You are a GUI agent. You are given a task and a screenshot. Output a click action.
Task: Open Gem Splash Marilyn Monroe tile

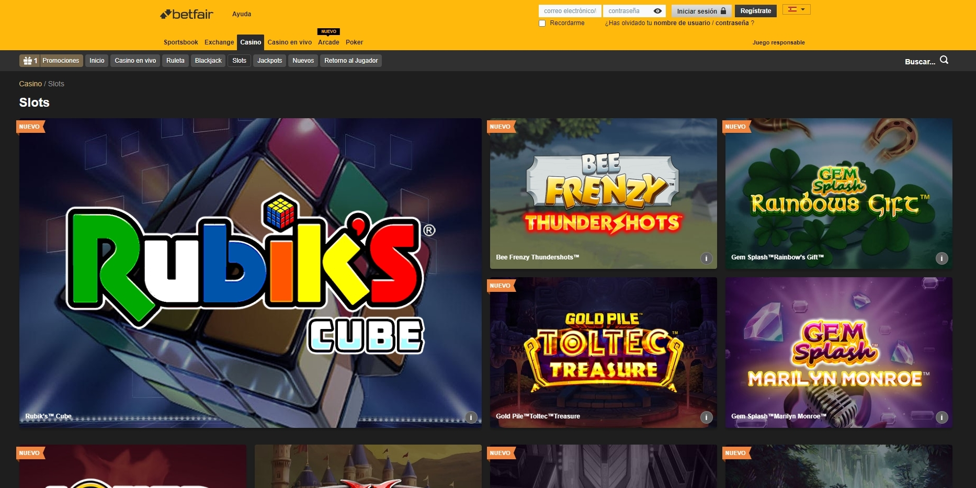[838, 353]
